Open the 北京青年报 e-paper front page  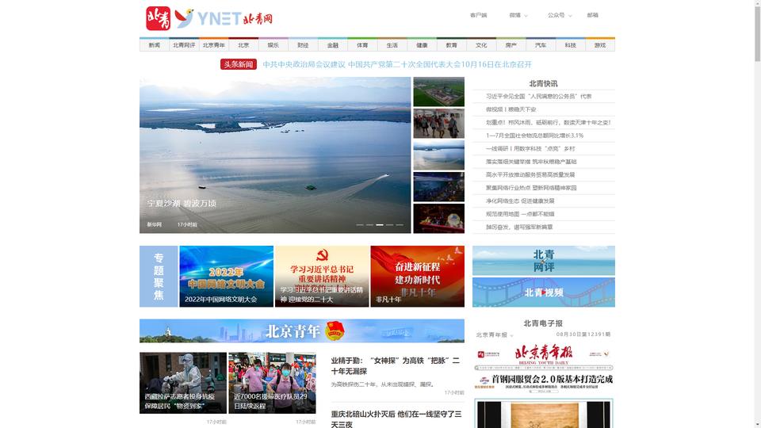(544, 386)
